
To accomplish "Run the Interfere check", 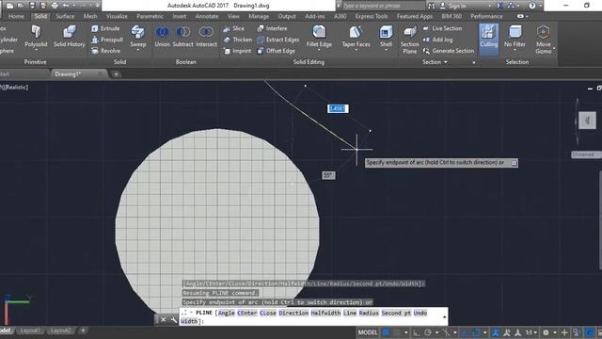I will [272, 28].
